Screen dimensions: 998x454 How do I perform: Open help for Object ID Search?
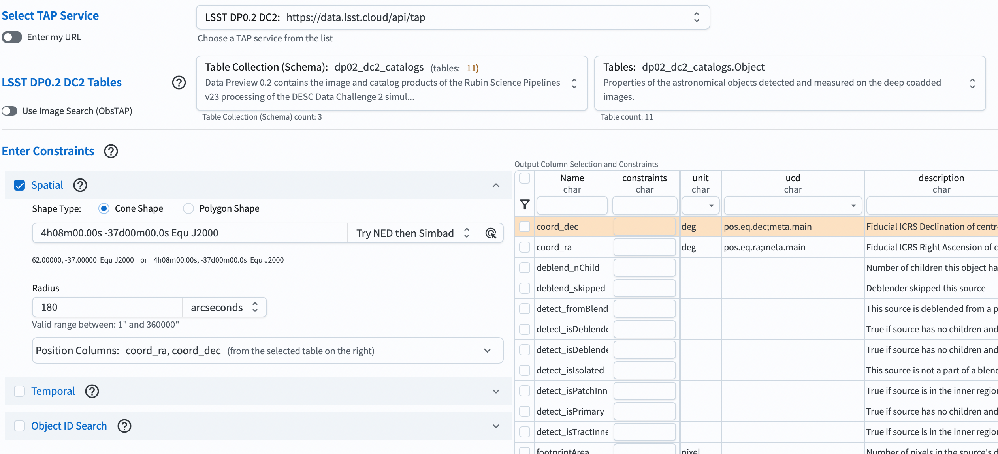pyautogui.click(x=124, y=426)
